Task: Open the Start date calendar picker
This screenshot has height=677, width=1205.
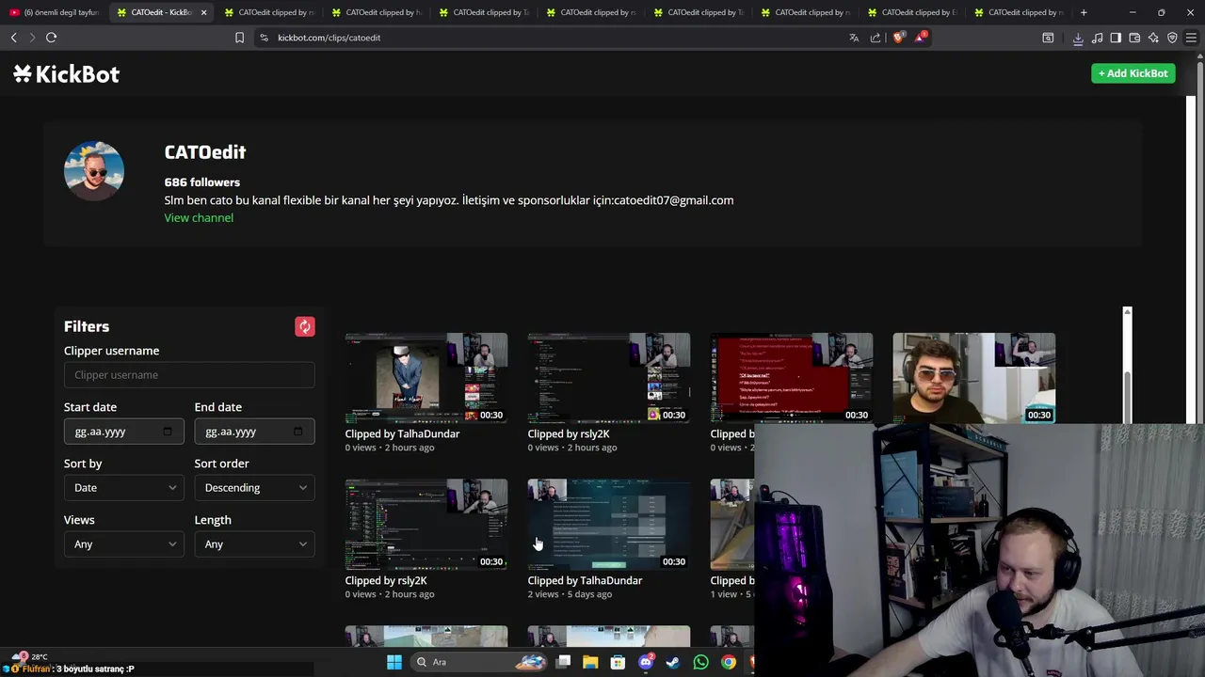Action: click(168, 432)
